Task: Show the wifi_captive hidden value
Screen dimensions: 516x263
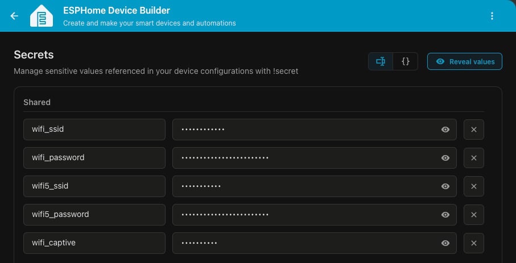Action: pyautogui.click(x=445, y=243)
